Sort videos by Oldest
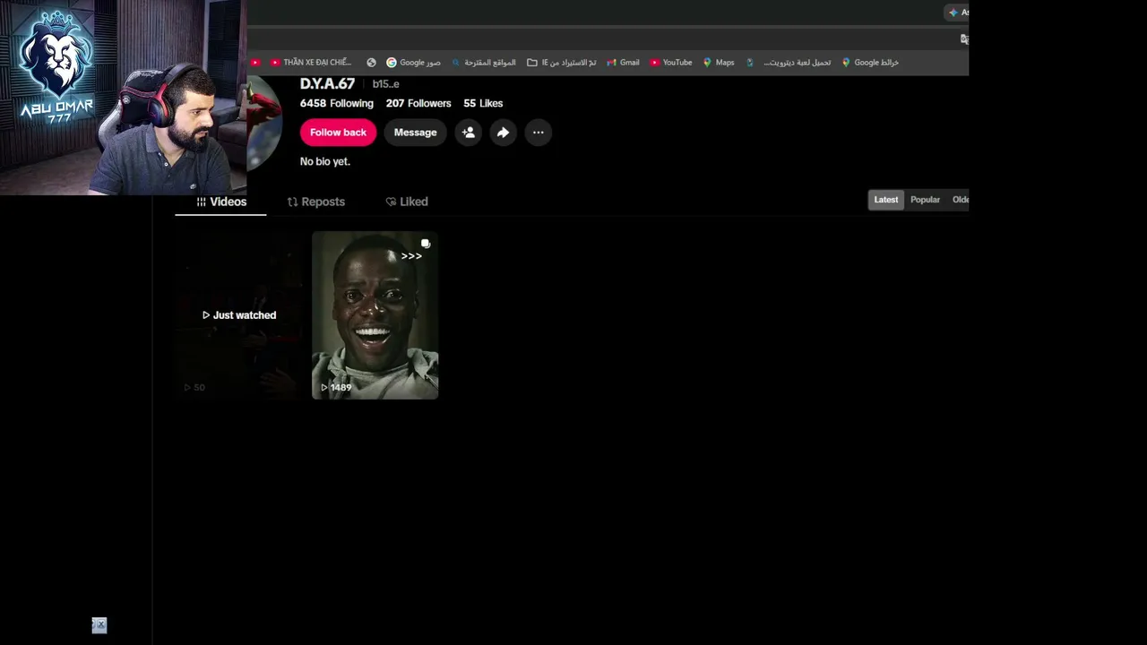This screenshot has height=645, width=1147. click(x=960, y=200)
